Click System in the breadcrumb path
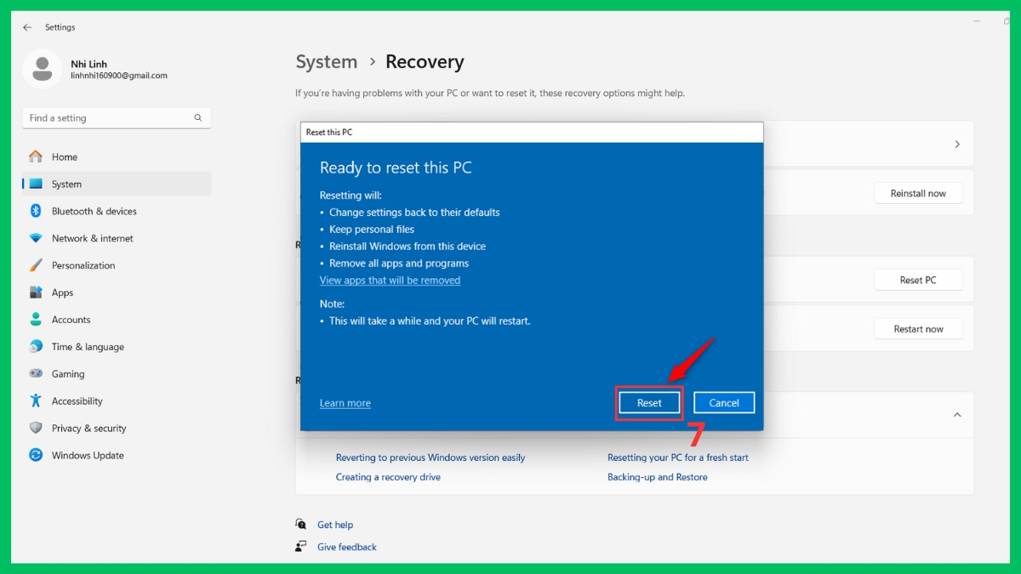1021x574 pixels. [327, 61]
